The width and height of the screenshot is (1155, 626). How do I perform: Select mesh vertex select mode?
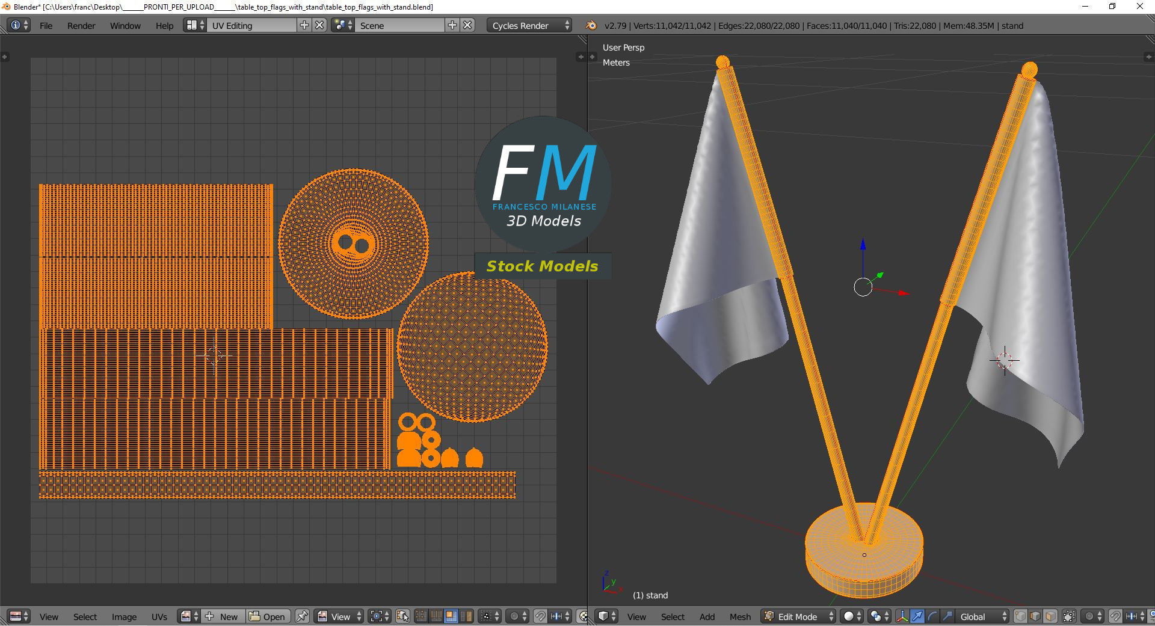tap(1020, 616)
